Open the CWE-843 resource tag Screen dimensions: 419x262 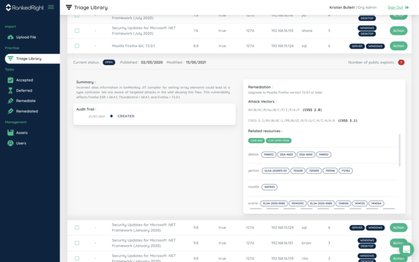coord(256,141)
